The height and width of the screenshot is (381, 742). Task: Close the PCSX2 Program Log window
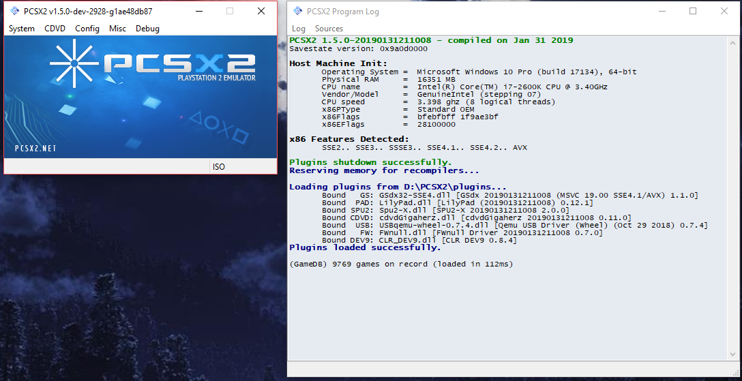(x=724, y=11)
